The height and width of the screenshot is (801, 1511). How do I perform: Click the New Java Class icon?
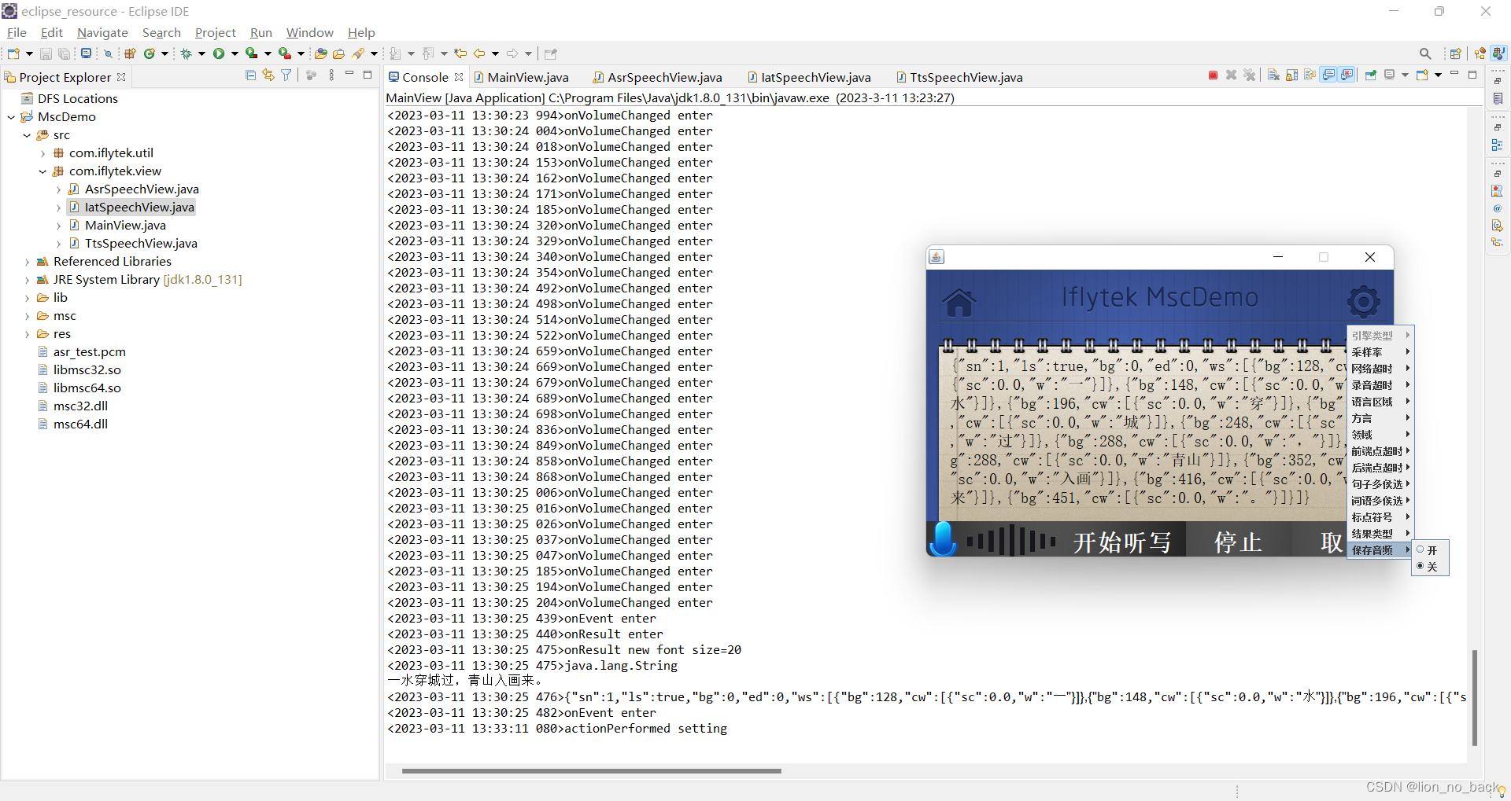[150, 54]
